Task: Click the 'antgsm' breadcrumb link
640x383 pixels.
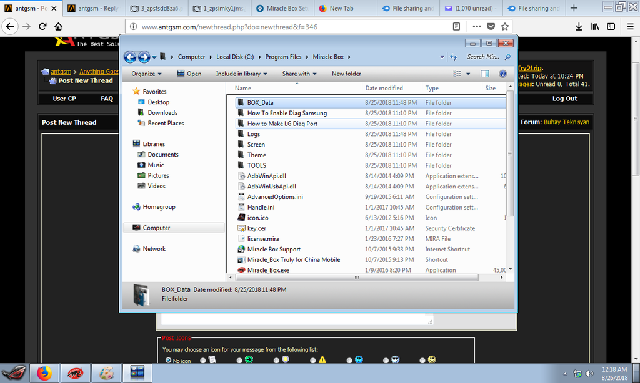Action: (x=61, y=72)
